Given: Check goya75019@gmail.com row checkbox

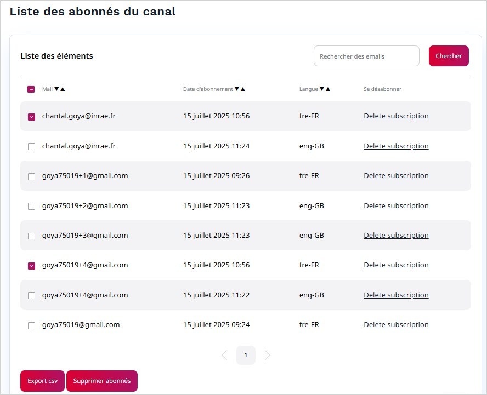Looking at the screenshot, I should point(31,325).
